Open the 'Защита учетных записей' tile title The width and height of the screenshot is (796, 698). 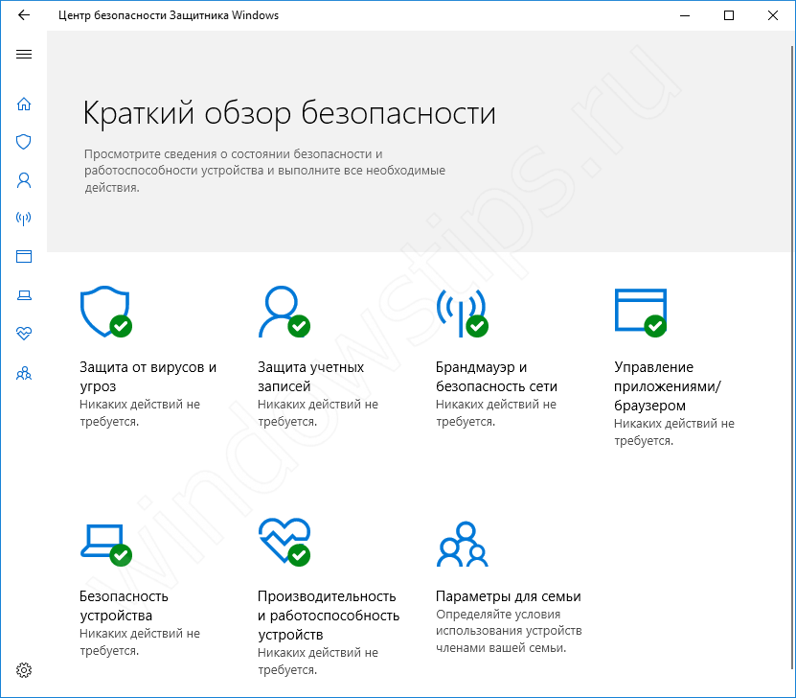click(310, 377)
